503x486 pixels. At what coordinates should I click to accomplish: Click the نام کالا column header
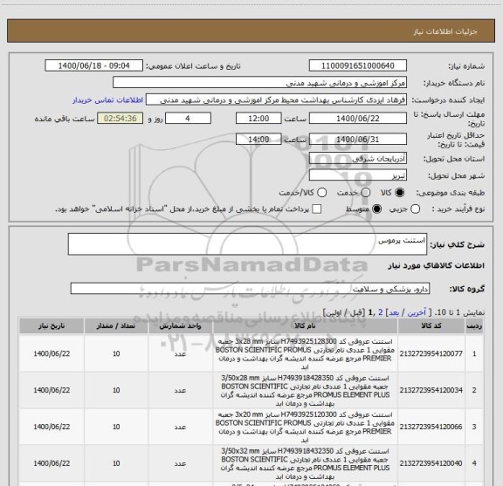pyautogui.click(x=305, y=326)
